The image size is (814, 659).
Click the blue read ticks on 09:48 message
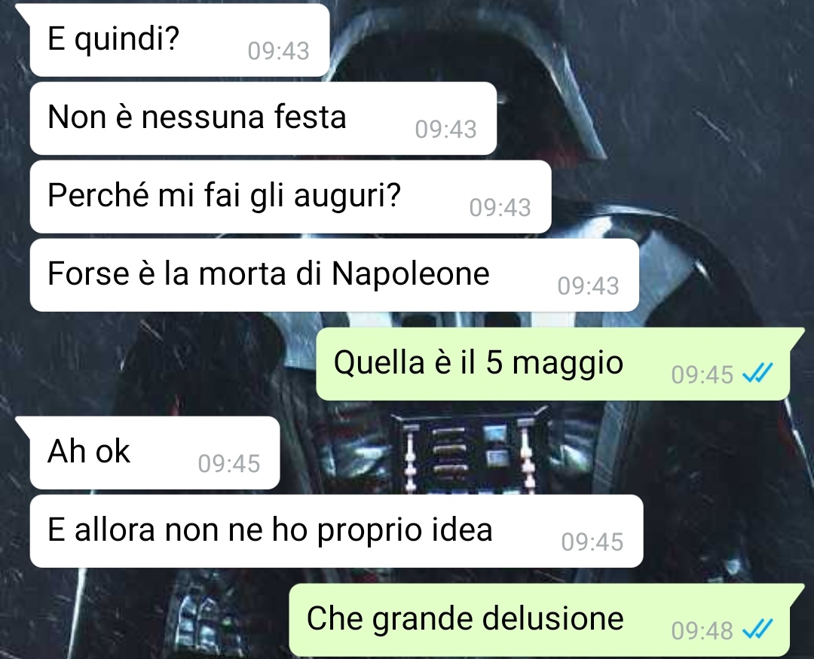pyautogui.click(x=757, y=630)
